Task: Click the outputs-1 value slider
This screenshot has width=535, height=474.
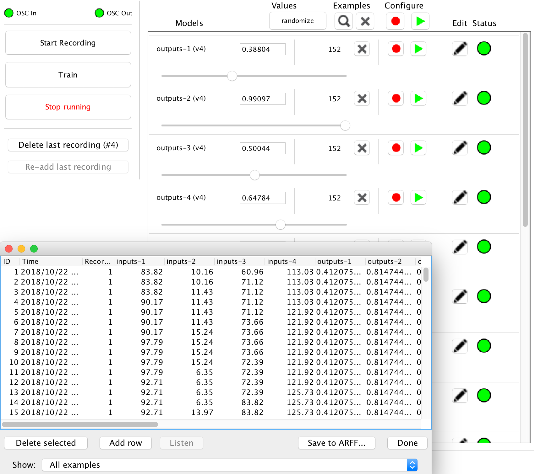Action: pos(254,76)
